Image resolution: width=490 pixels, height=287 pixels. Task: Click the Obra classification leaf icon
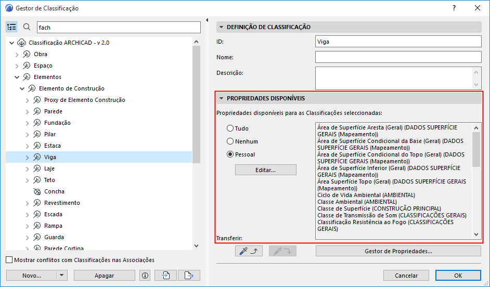point(27,55)
